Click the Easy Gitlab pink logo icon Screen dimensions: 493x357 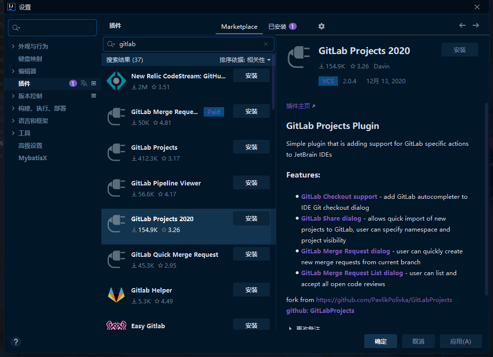116,325
